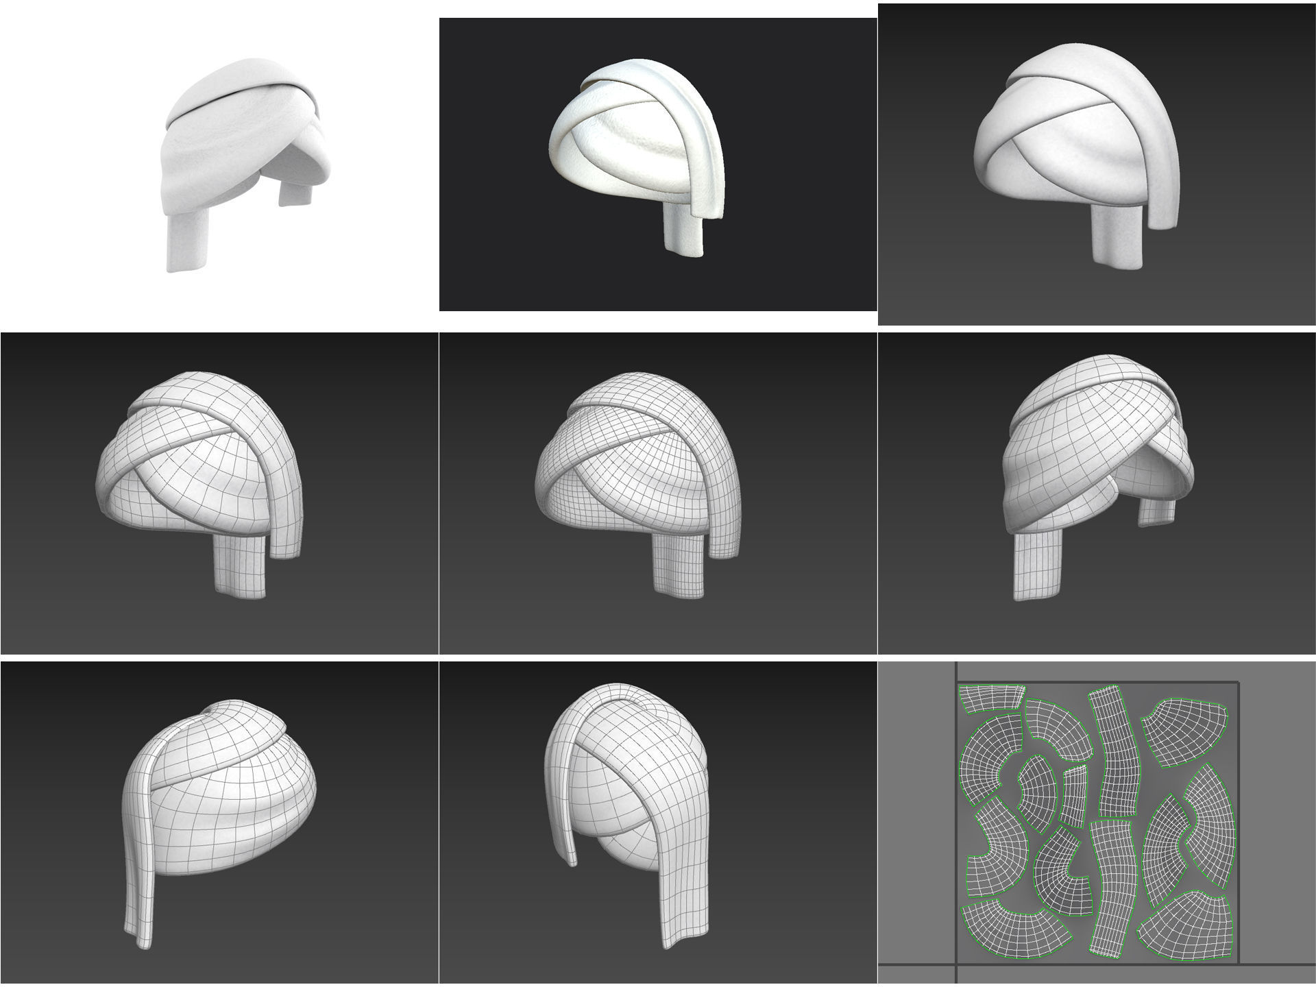
Task: Open the white-background turban render thumbnail
Action: coord(219,164)
